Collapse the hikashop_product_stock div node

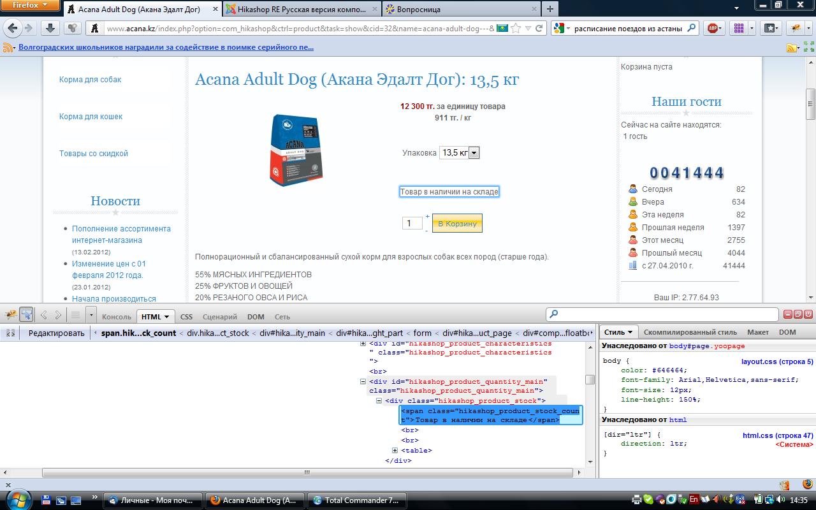coord(379,401)
